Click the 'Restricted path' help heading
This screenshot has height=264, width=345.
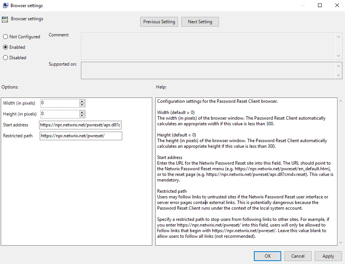tap(172, 191)
